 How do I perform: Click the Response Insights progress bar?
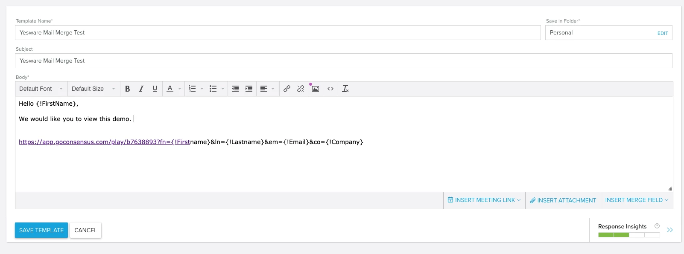click(x=629, y=235)
